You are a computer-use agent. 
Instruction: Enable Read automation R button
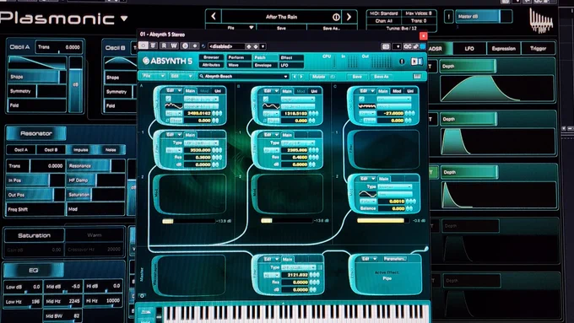tap(164, 46)
